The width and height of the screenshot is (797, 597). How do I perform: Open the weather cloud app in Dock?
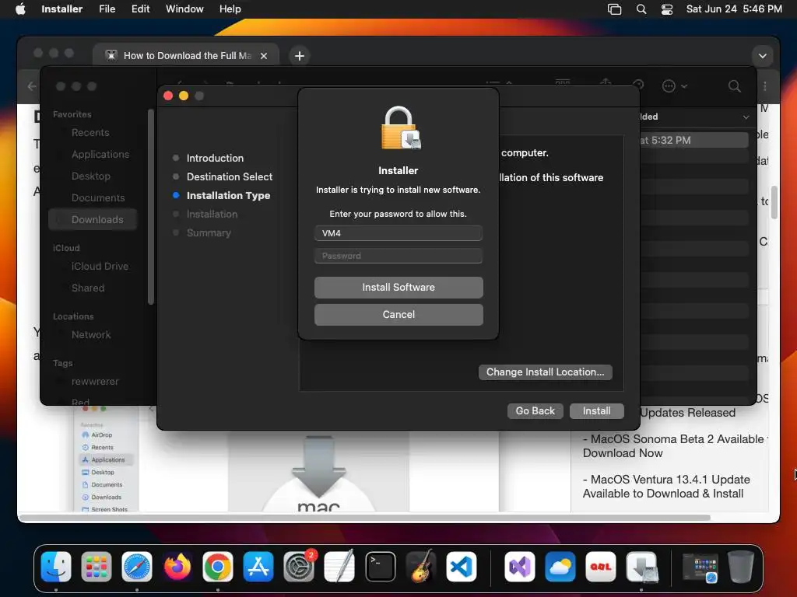[560, 566]
